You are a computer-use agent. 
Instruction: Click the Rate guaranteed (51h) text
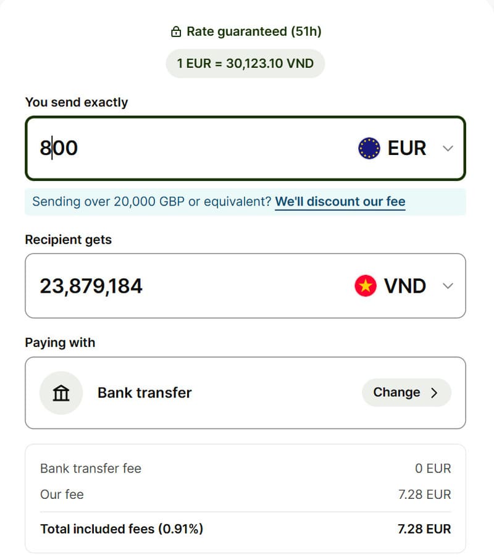click(x=254, y=31)
